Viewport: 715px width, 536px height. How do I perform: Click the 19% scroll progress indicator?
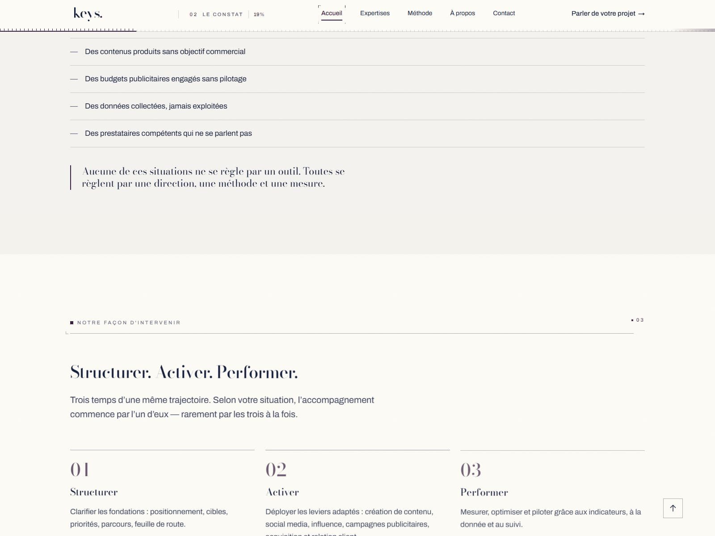point(259,14)
